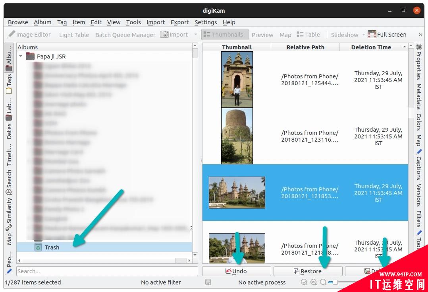Click the filter status bar icon
Viewport: 428px width, 292px height.
(208, 282)
